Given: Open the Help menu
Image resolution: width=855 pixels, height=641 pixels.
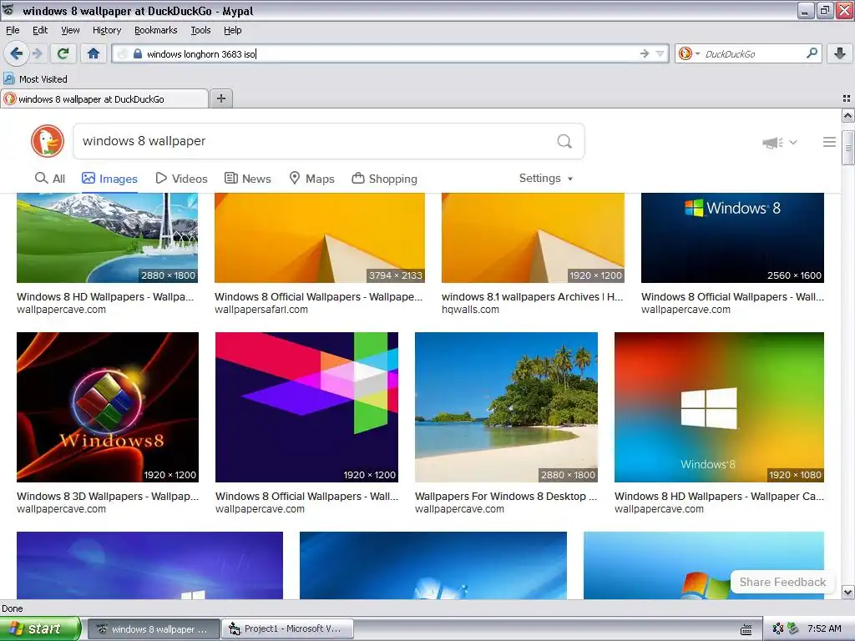Looking at the screenshot, I should point(232,31).
